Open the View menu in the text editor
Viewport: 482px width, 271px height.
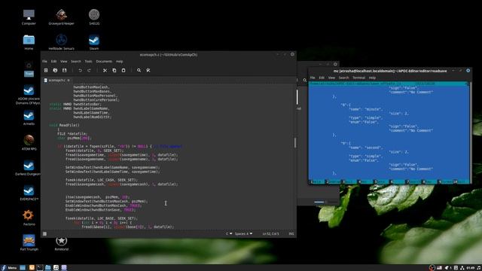point(63,62)
